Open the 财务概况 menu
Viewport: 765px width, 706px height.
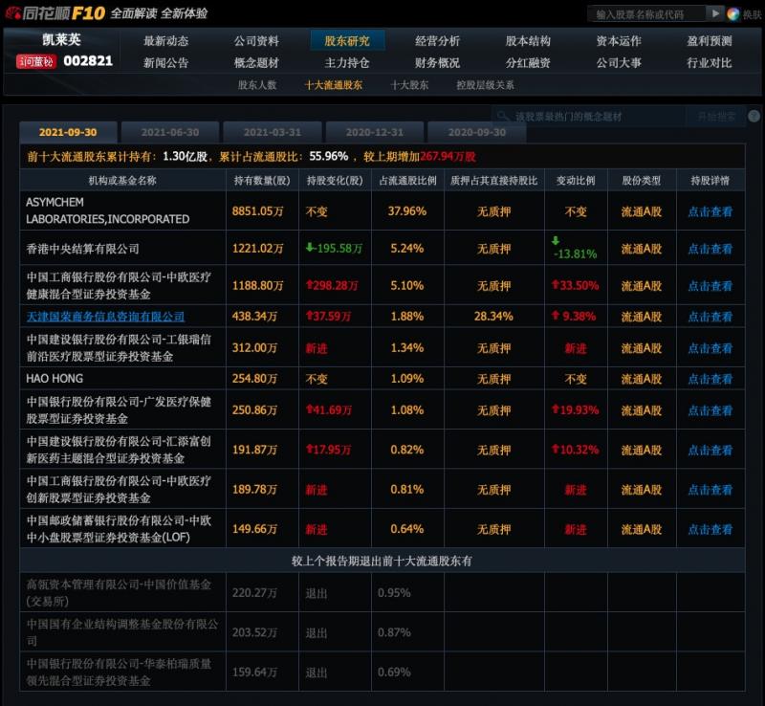click(438, 62)
